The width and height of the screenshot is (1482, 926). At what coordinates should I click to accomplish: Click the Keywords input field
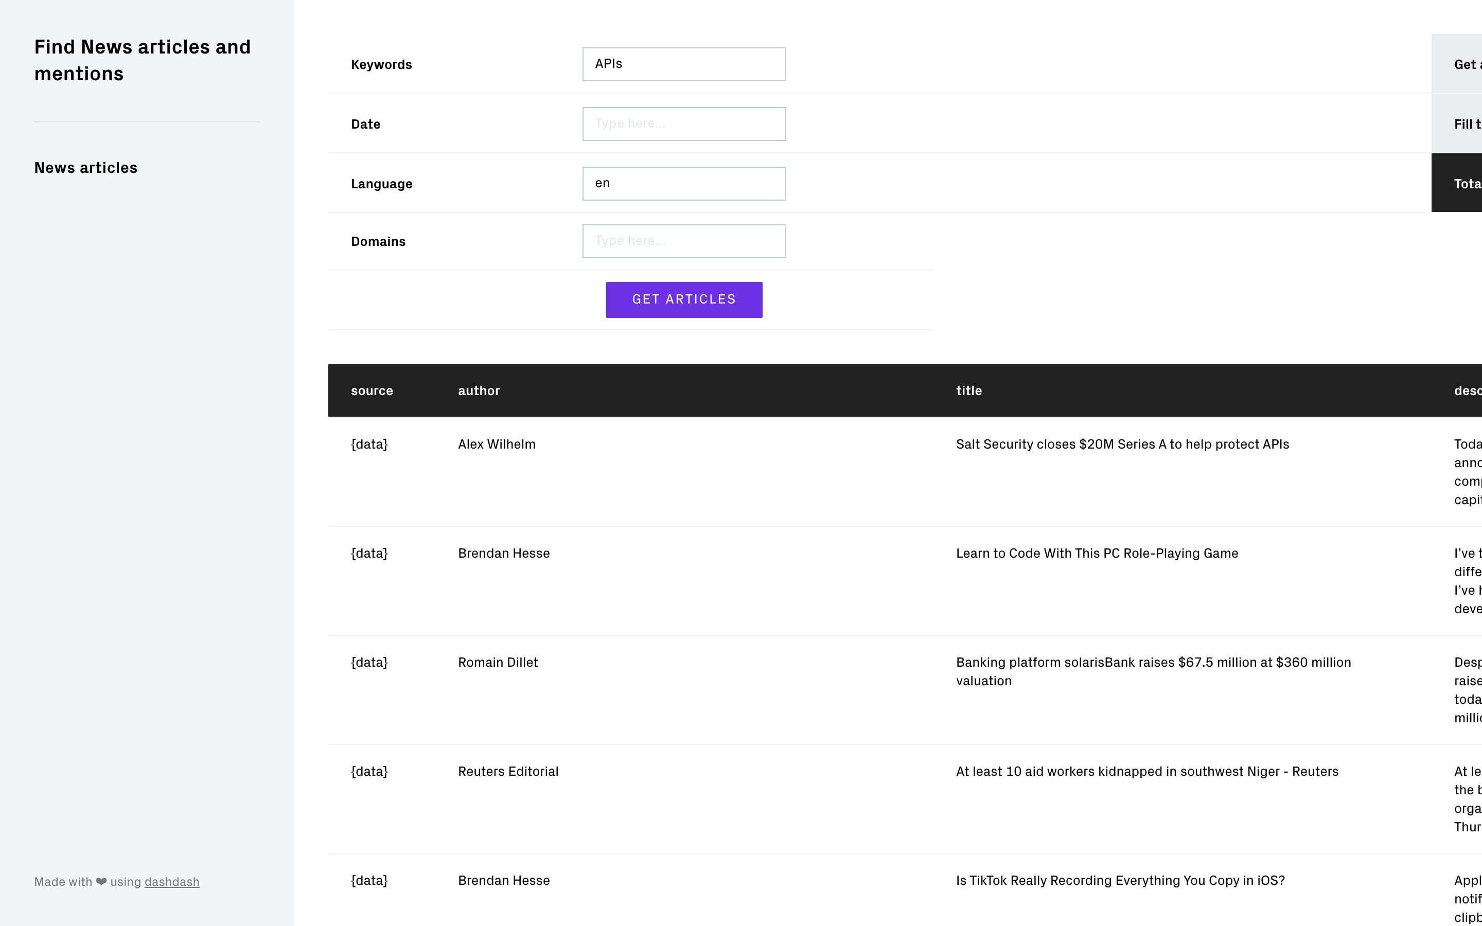click(x=683, y=64)
